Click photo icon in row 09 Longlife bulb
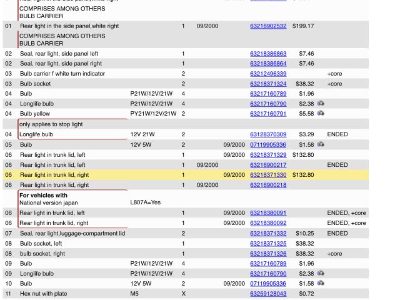Viewport: 400px width, 300px height. [321, 274]
